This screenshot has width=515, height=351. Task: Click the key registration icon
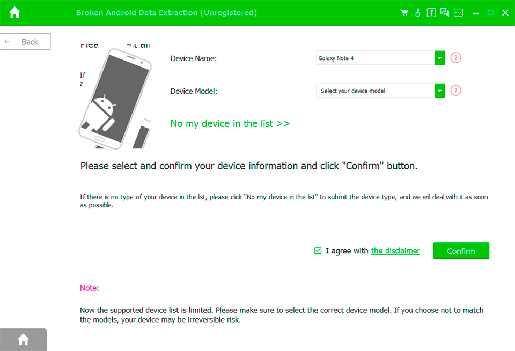(x=417, y=12)
